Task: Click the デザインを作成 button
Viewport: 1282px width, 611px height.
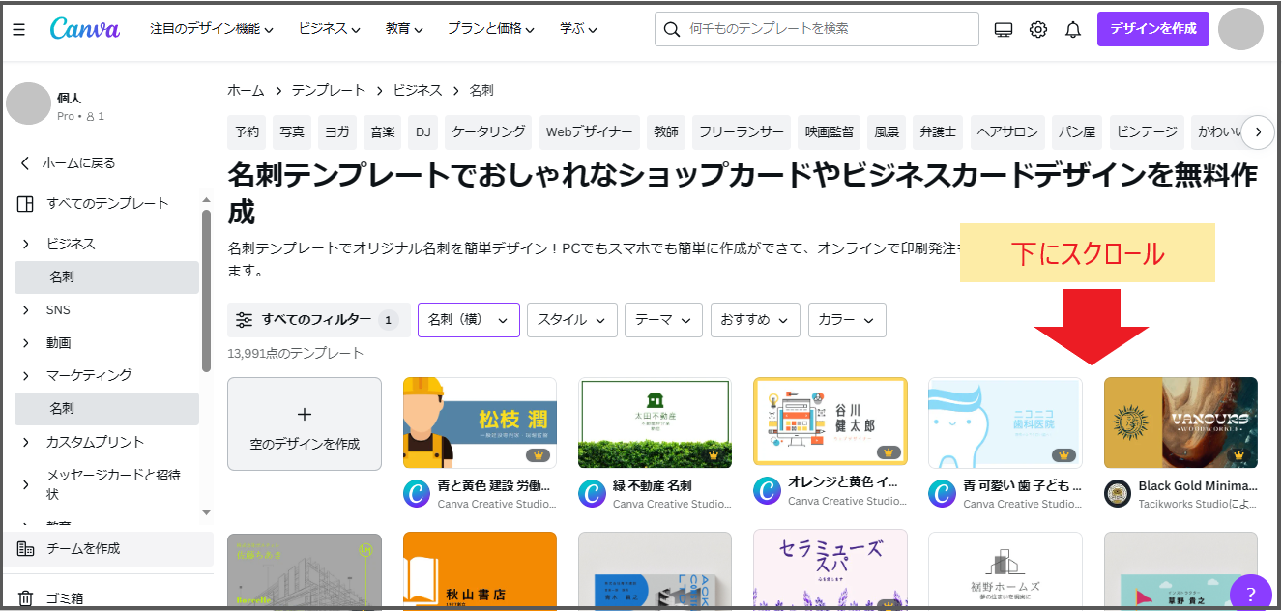Action: point(1152,29)
